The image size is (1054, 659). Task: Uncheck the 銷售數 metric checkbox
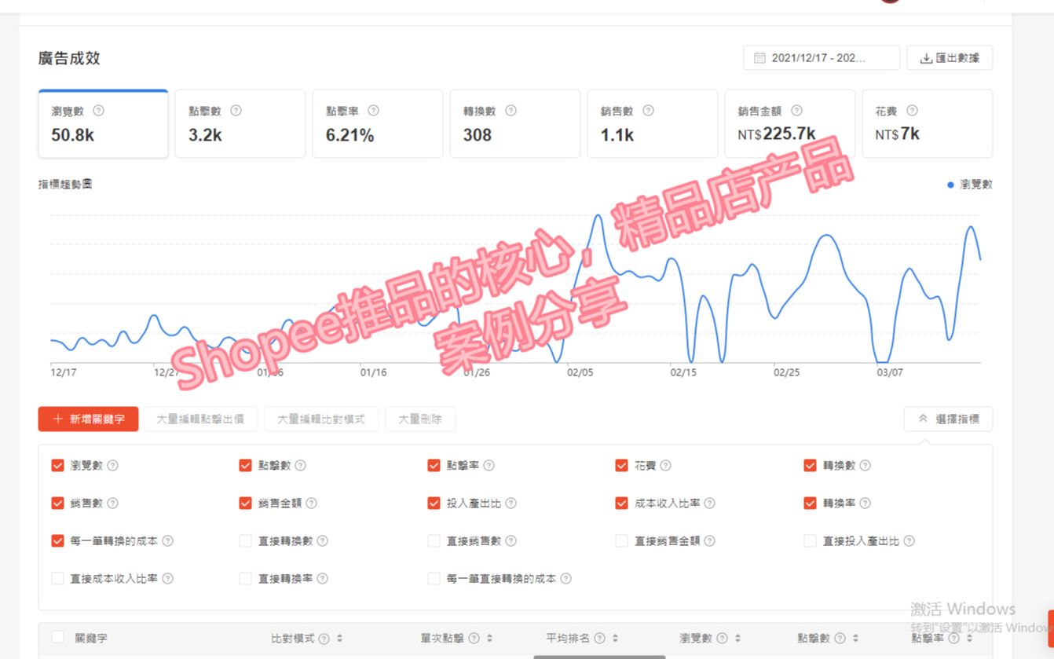(57, 503)
